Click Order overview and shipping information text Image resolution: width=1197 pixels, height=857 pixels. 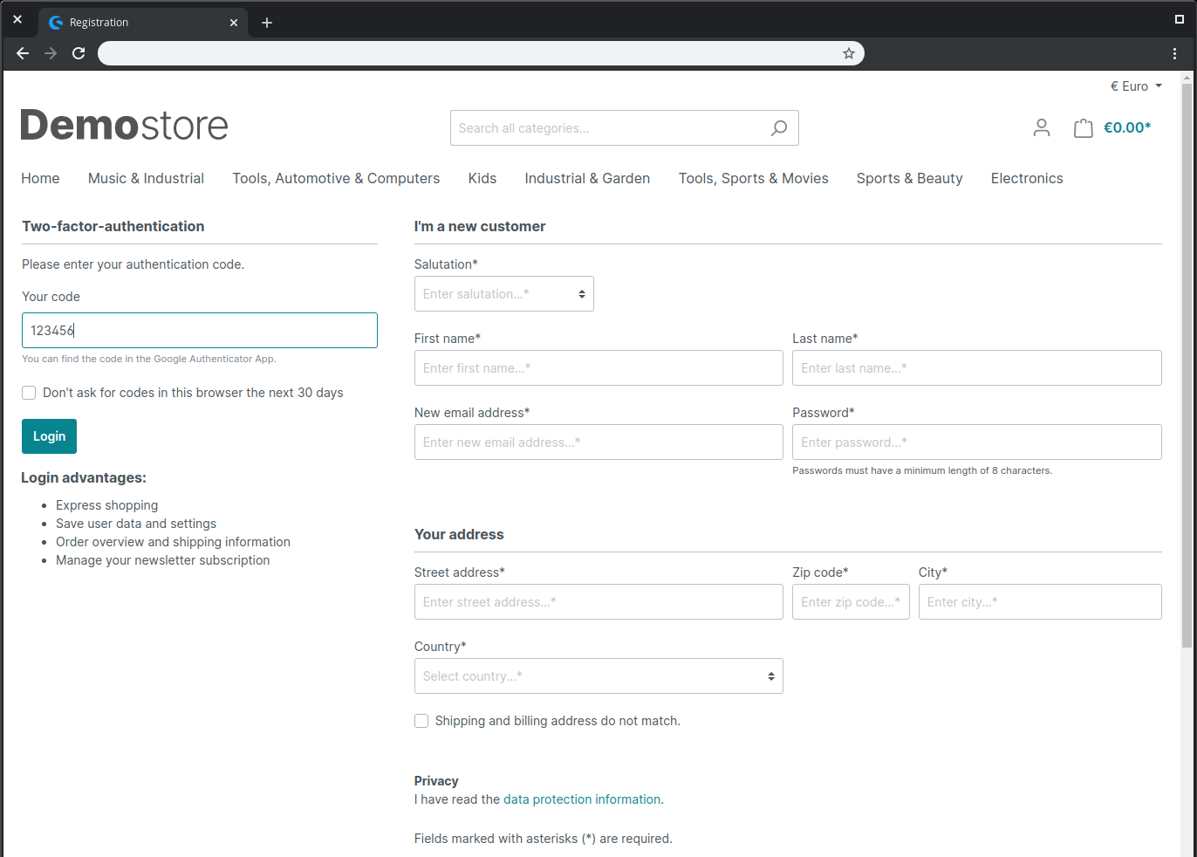[x=173, y=542]
